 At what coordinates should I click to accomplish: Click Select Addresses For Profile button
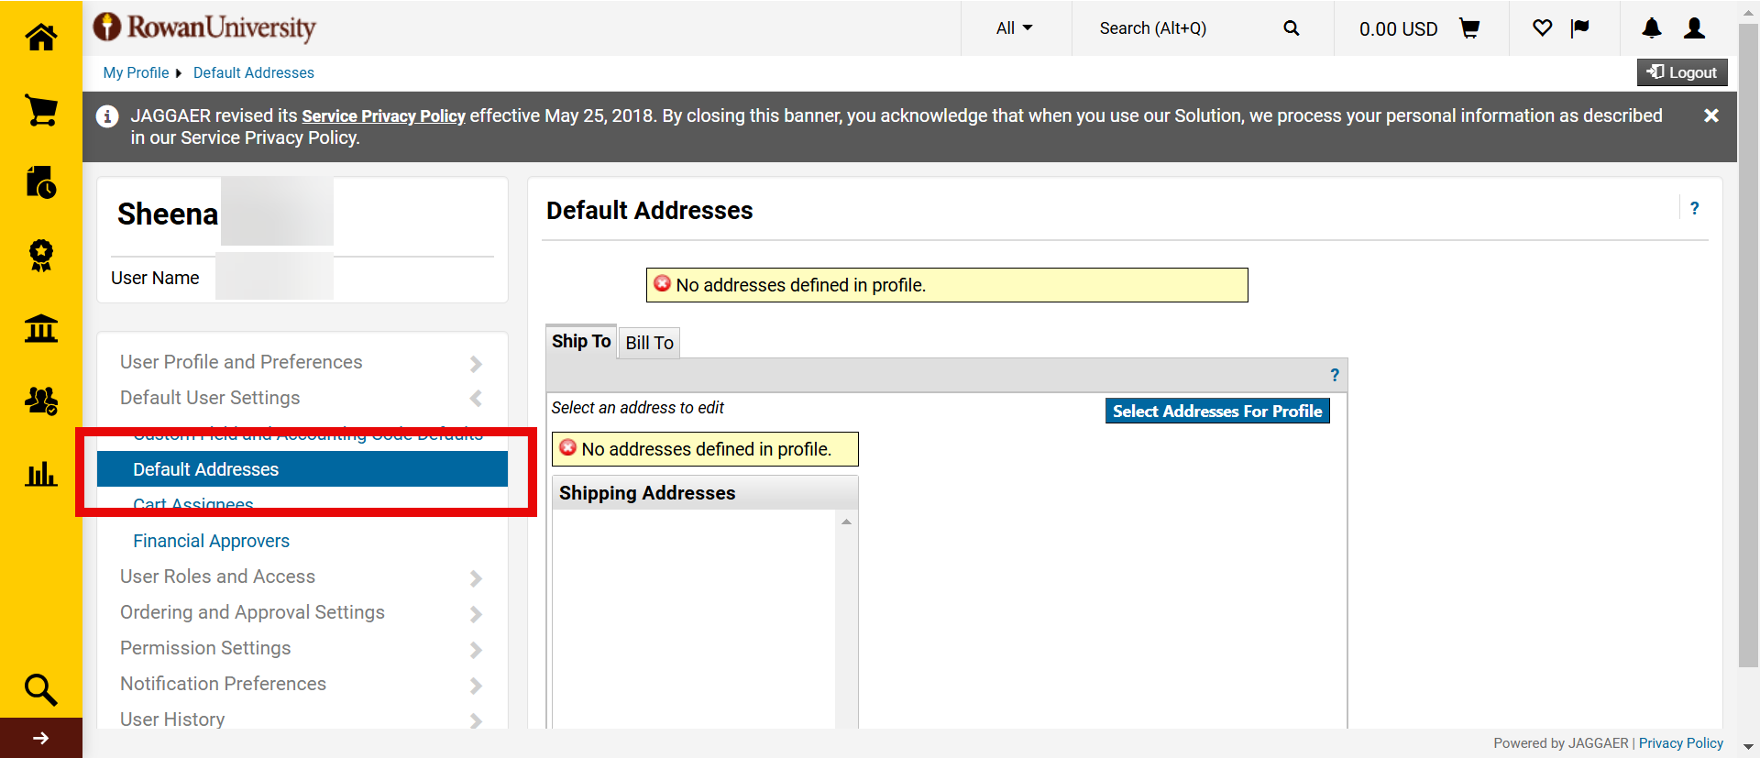pos(1216,412)
